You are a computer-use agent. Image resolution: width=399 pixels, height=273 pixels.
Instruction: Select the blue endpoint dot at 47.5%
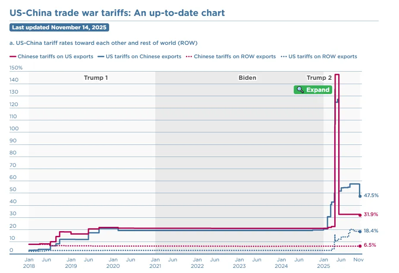(360, 196)
